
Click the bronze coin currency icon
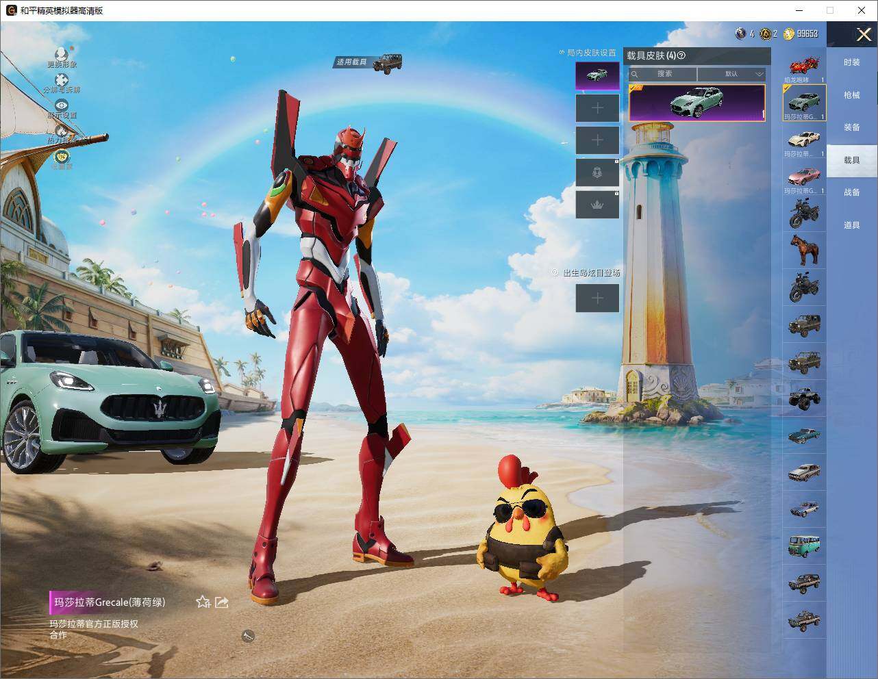pyautogui.click(x=766, y=34)
